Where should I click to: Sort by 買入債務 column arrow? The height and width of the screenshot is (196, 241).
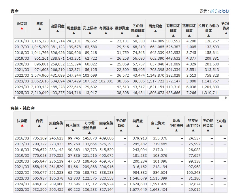(73, 130)
